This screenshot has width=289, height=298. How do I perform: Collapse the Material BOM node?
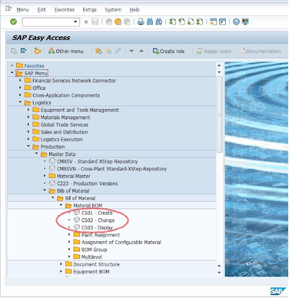click(61, 205)
